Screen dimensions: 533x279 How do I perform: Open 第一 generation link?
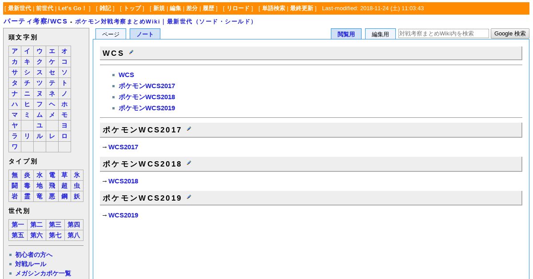(x=18, y=225)
